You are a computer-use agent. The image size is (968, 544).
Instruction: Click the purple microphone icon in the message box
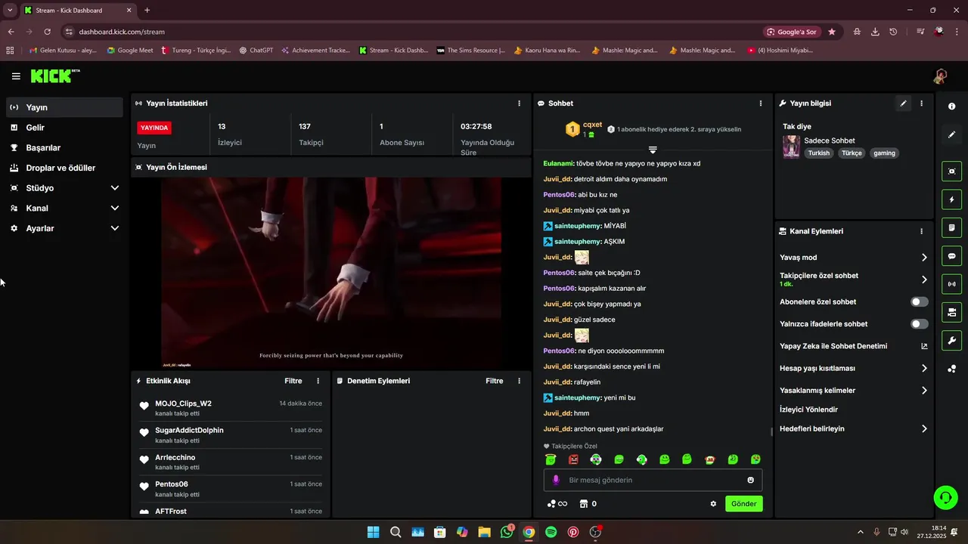pos(556,480)
